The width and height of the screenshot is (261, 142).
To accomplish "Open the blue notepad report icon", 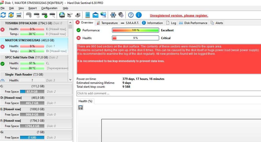I will coord(87,15).
